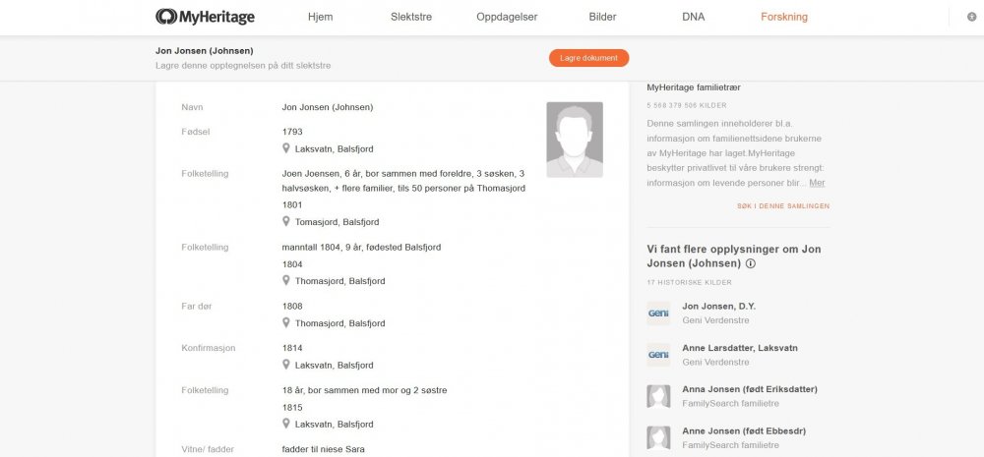The height and width of the screenshot is (457, 984).
Task: Open the user account icon at top right
Action: pos(972,17)
